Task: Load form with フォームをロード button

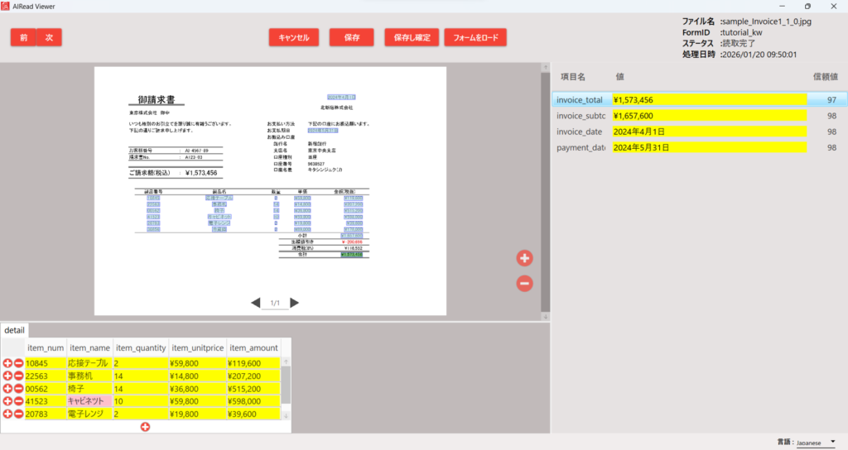Action: tap(475, 38)
